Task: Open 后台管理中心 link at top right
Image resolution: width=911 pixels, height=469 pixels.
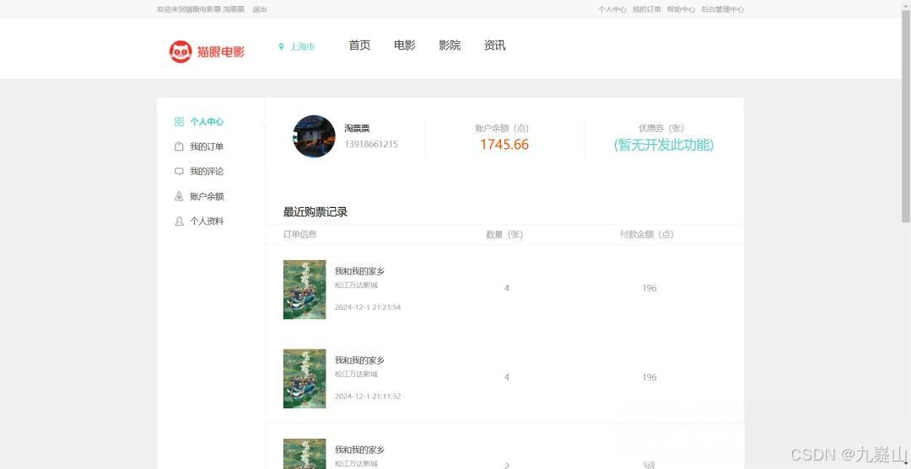Action: [x=722, y=9]
